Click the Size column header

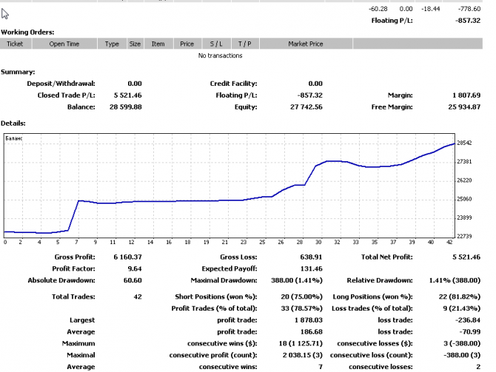pos(135,44)
